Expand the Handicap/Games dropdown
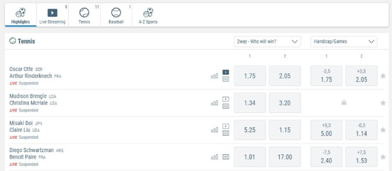This screenshot has width=392, height=171. [344, 41]
